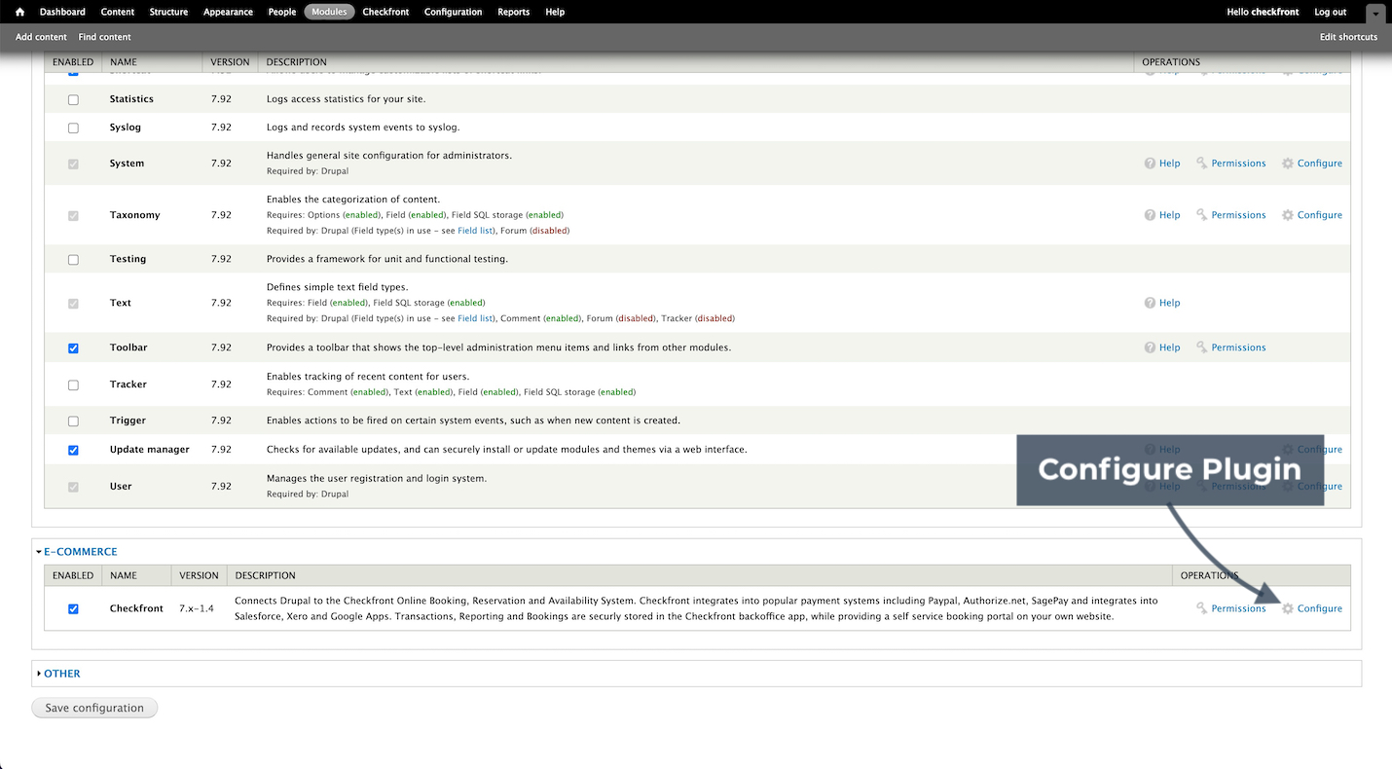Open the People menu item
Viewport: 1392px width, 769px height.
click(282, 12)
